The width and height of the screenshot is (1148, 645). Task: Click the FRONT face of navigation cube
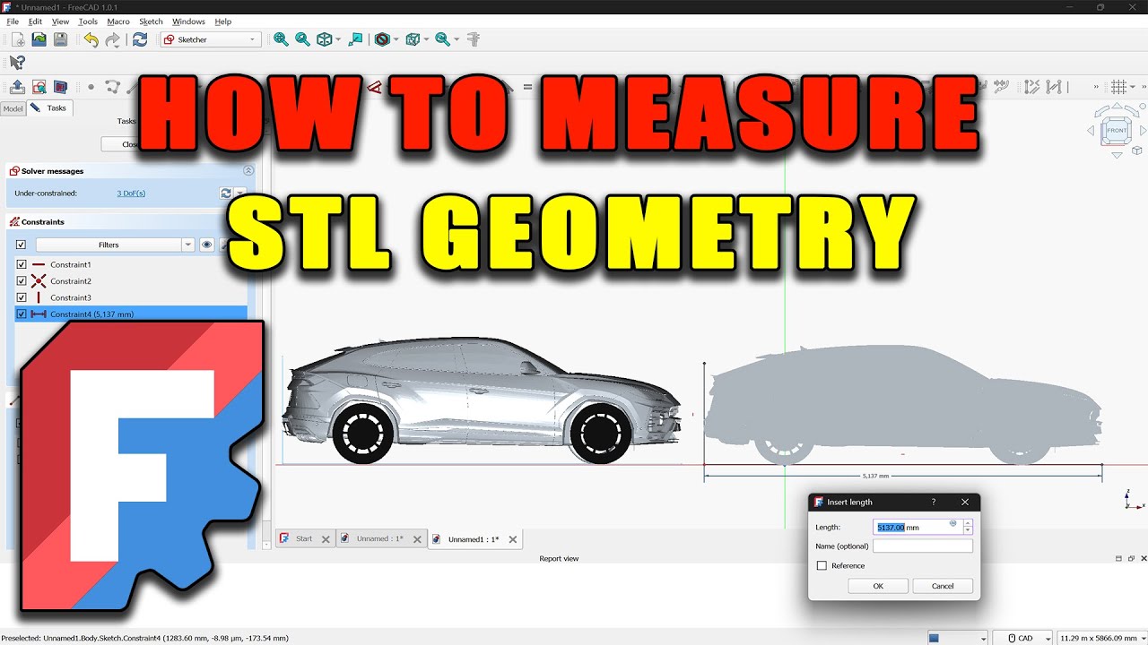pos(1117,130)
